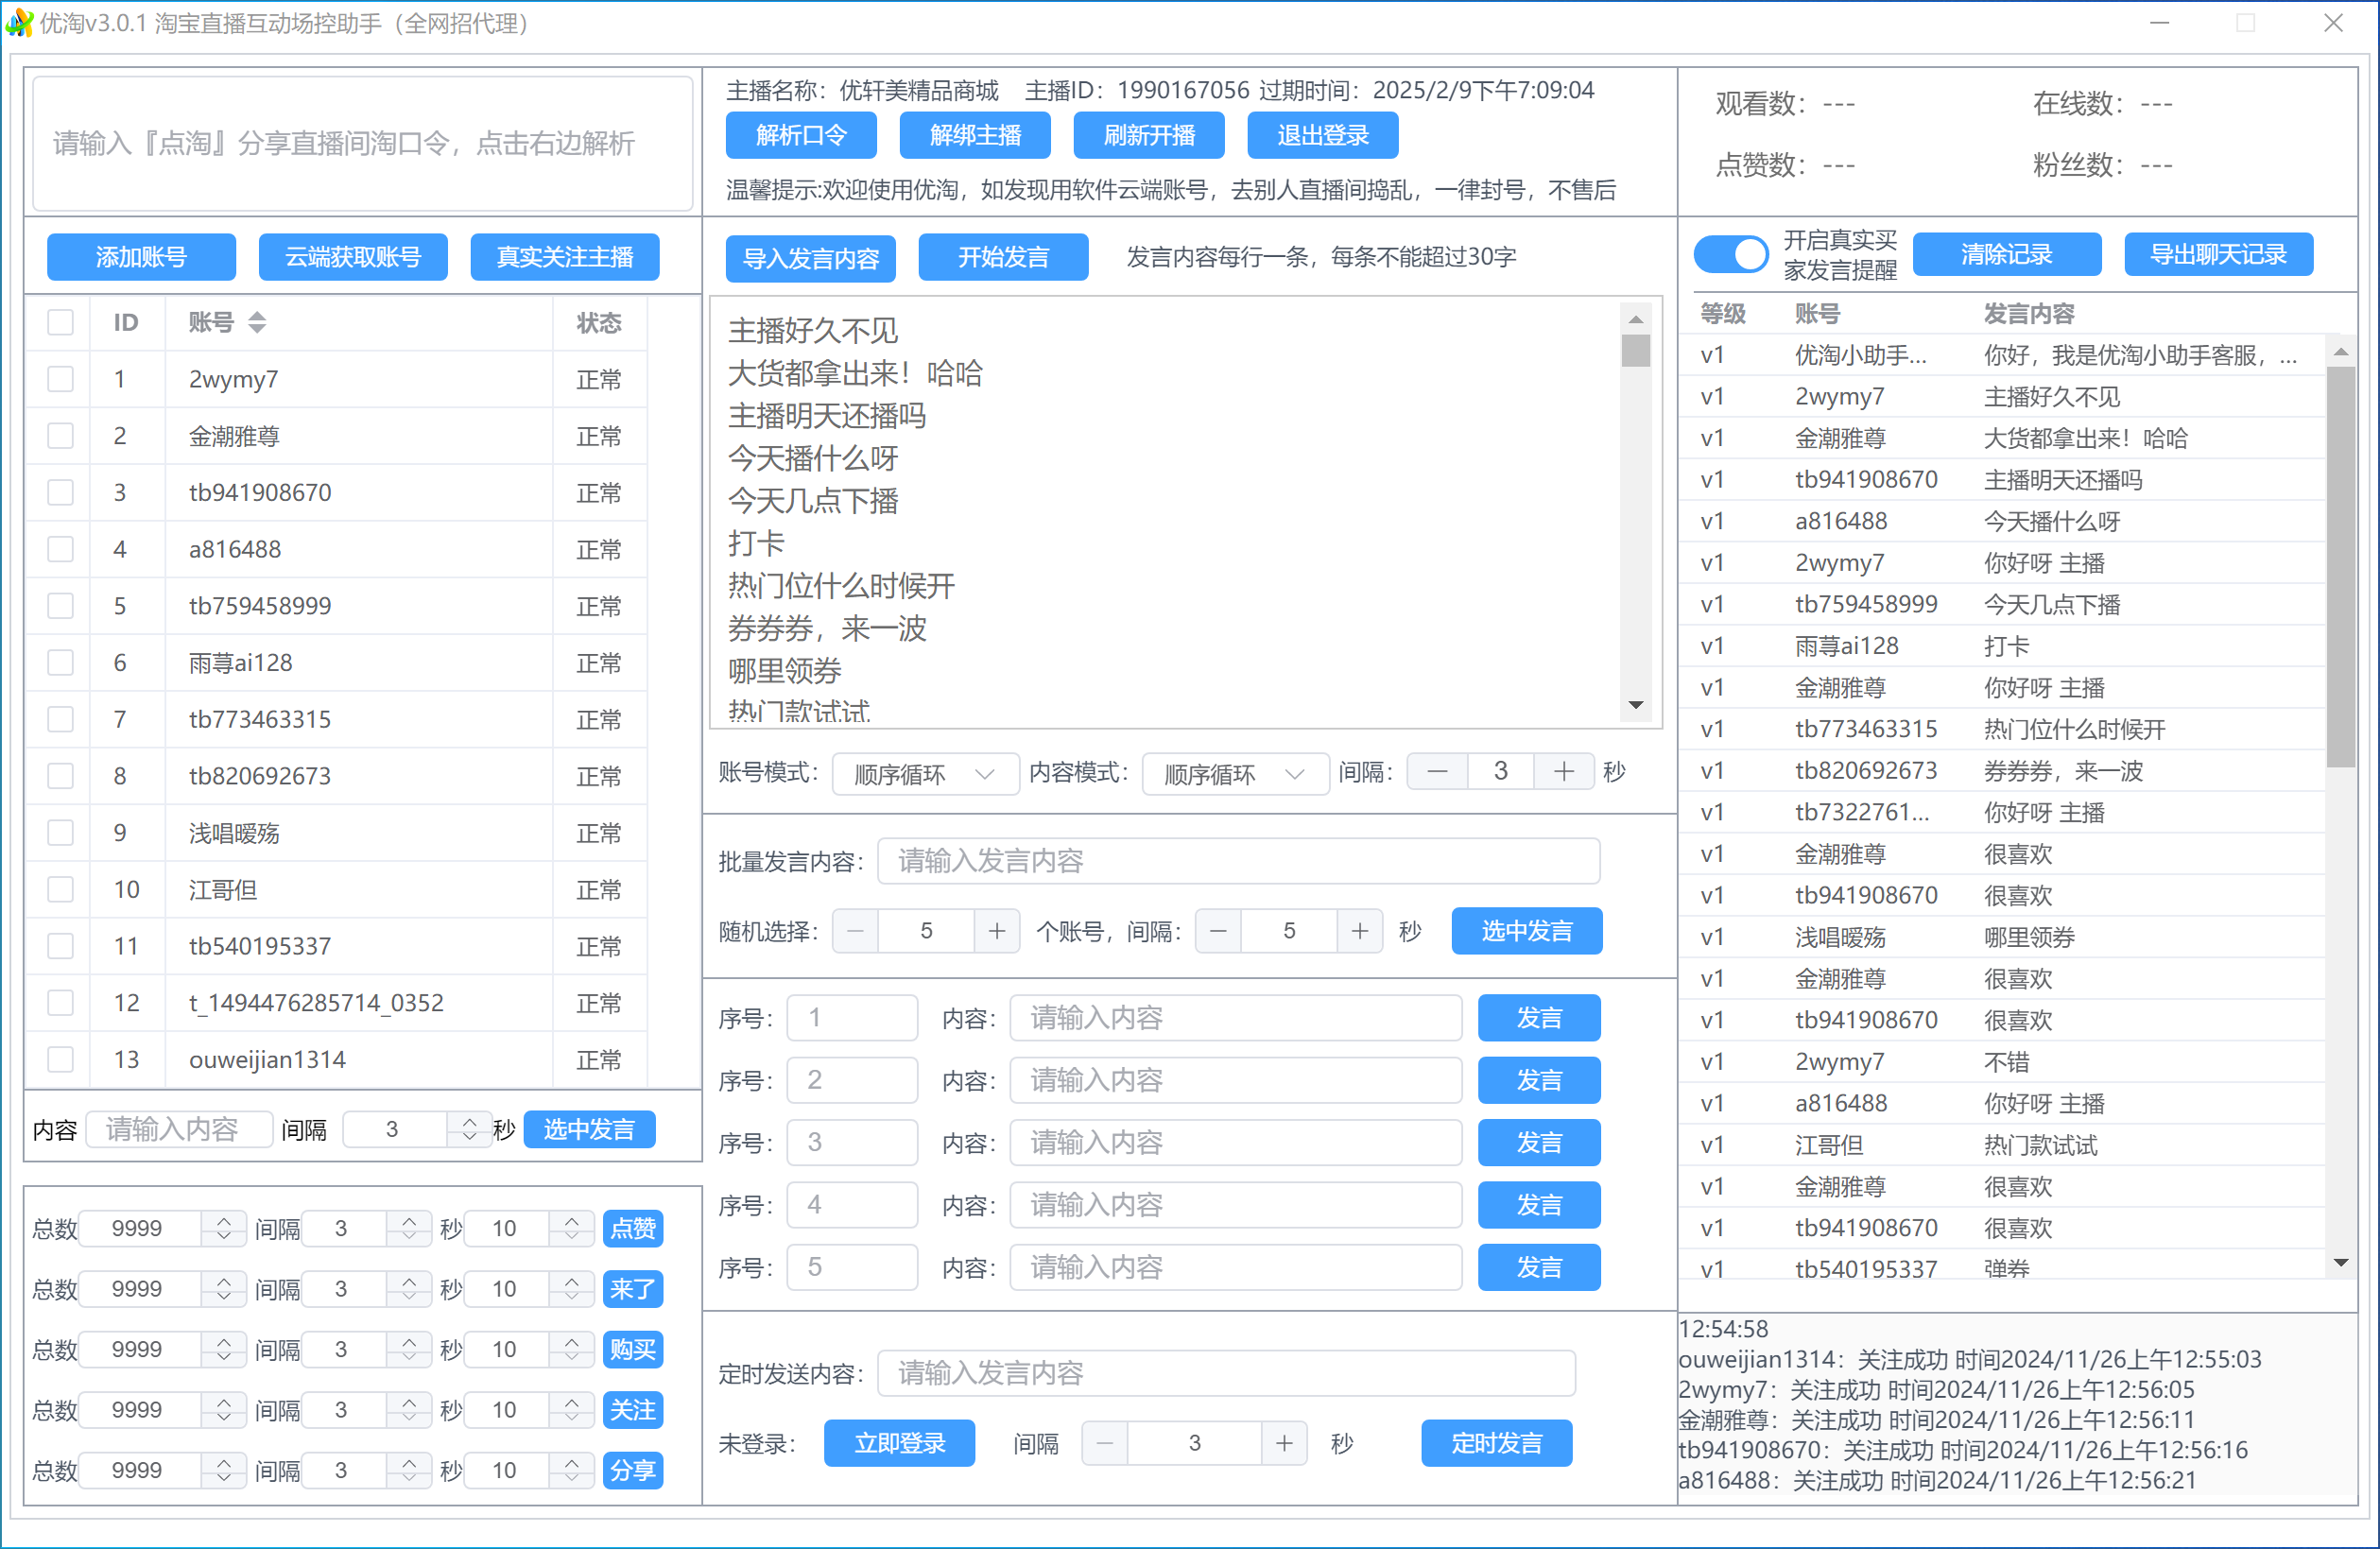Click the spinner arrows on the 点赞 总数 field

point(224,1228)
